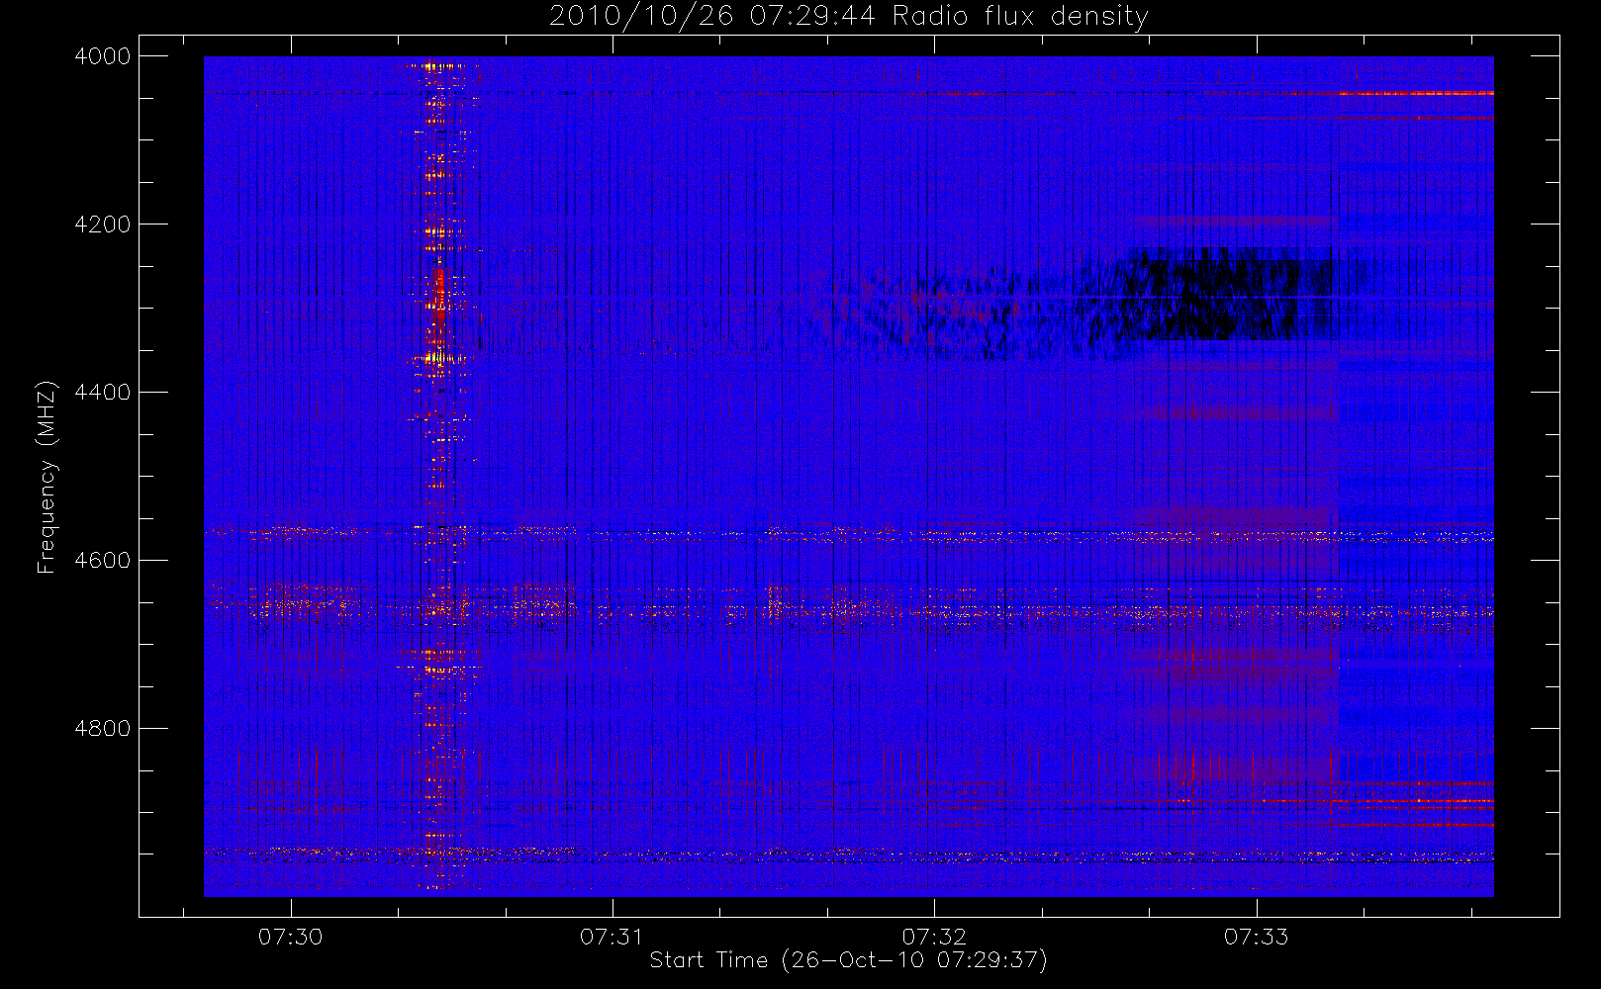Click the '4800' frequency axis label
This screenshot has height=989, width=1601.
[103, 729]
